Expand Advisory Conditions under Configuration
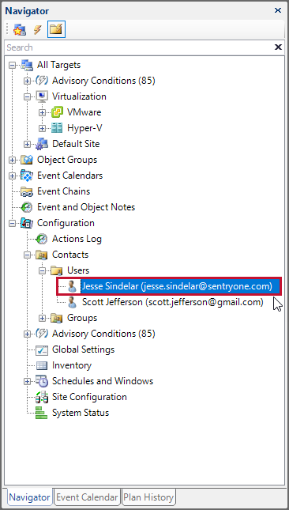This screenshot has width=289, height=510. tap(28, 334)
